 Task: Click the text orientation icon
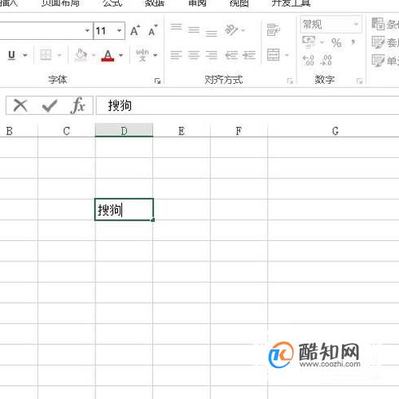pyautogui.click(x=231, y=30)
